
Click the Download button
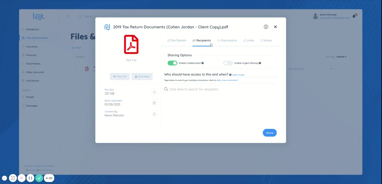click(142, 77)
